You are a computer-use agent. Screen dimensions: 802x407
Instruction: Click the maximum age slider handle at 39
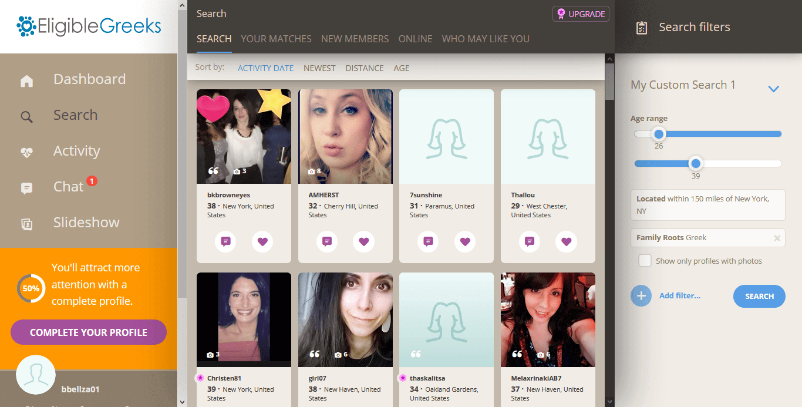pyautogui.click(x=696, y=163)
